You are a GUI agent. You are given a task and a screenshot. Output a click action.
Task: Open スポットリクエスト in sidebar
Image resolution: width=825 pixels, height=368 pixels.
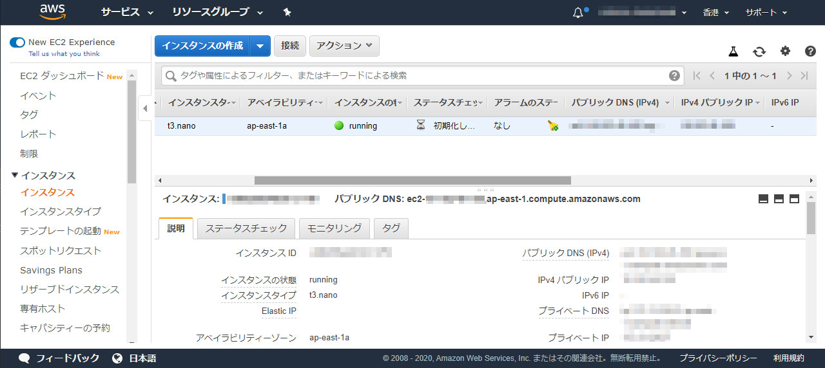[x=61, y=250]
